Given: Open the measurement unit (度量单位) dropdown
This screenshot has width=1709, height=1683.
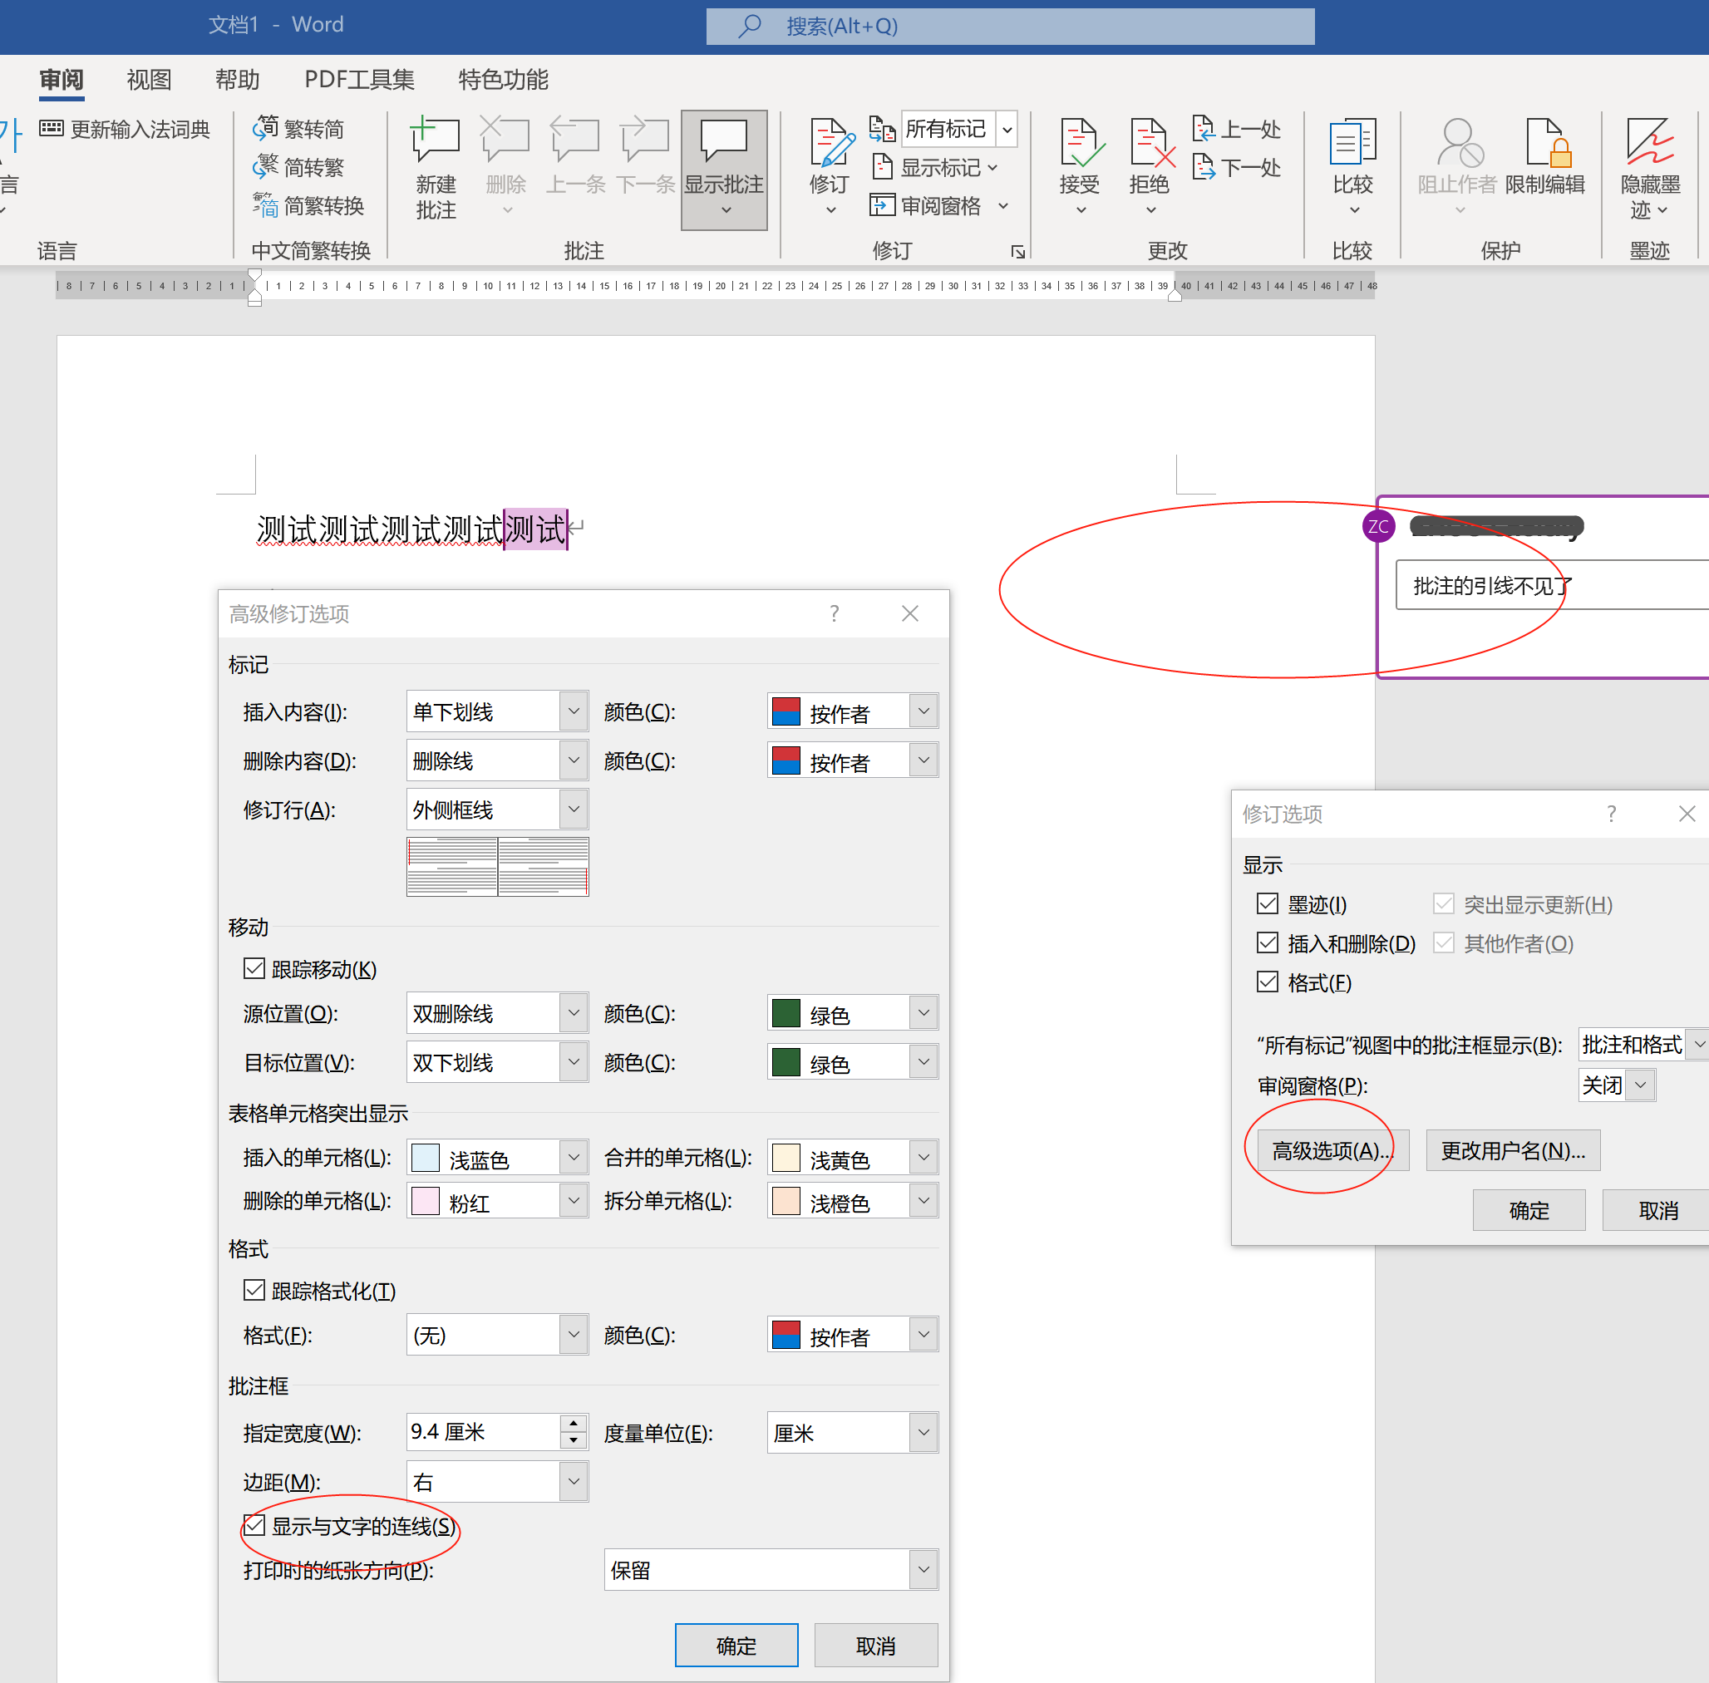Looking at the screenshot, I should [x=852, y=1432].
